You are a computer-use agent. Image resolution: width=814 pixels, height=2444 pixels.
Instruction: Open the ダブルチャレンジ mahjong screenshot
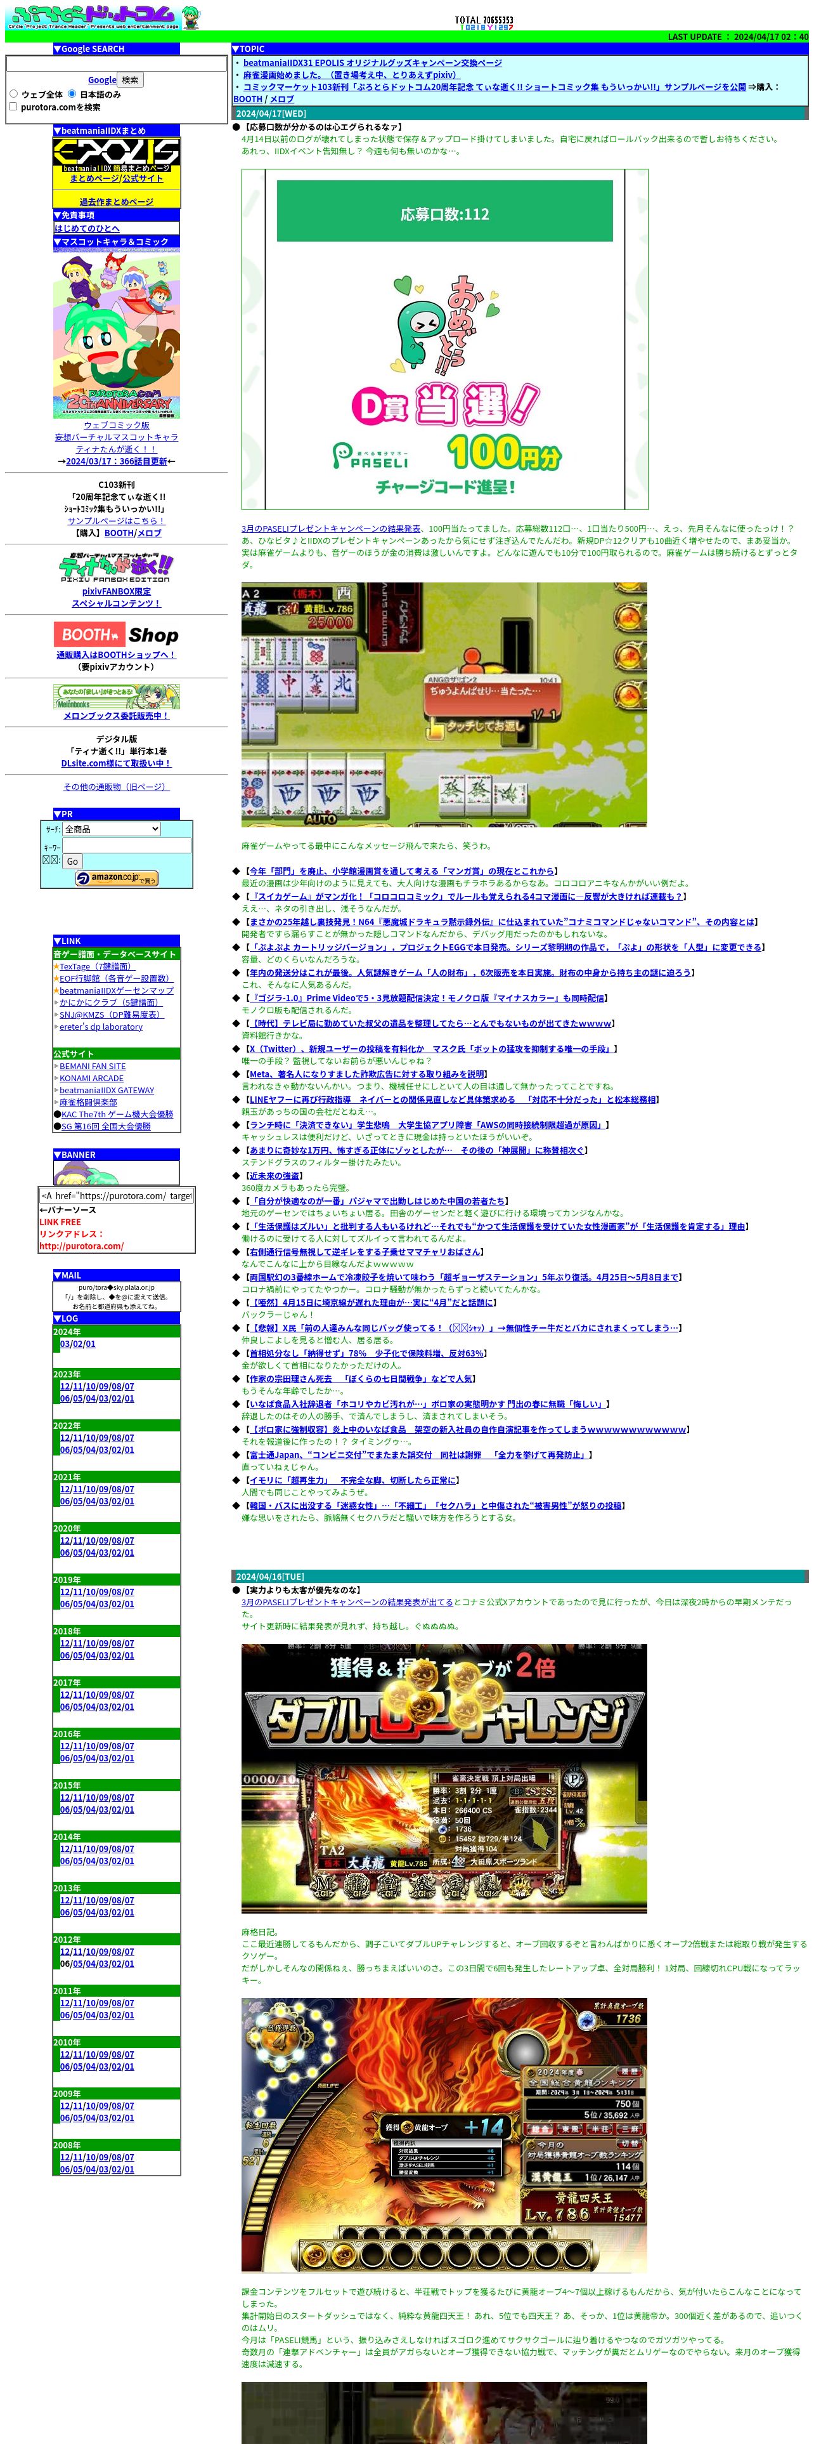tap(444, 1779)
